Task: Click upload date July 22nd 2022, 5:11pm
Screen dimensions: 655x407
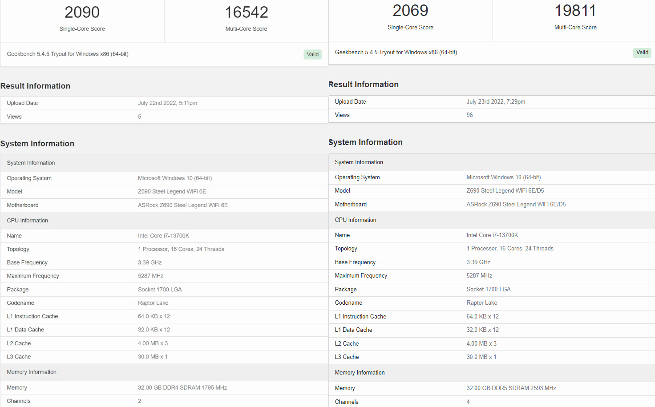Action: click(x=167, y=103)
